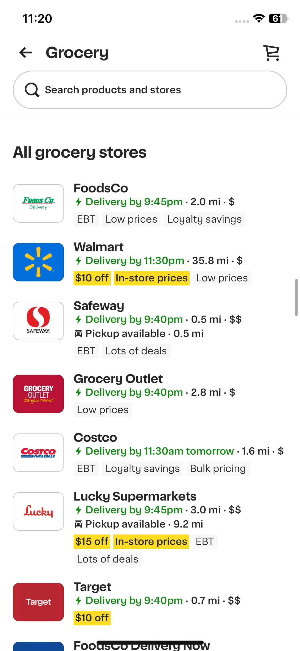This screenshot has width=300, height=651.
Task: Tap Walmart's $10 off promo tag
Action: 92,278
